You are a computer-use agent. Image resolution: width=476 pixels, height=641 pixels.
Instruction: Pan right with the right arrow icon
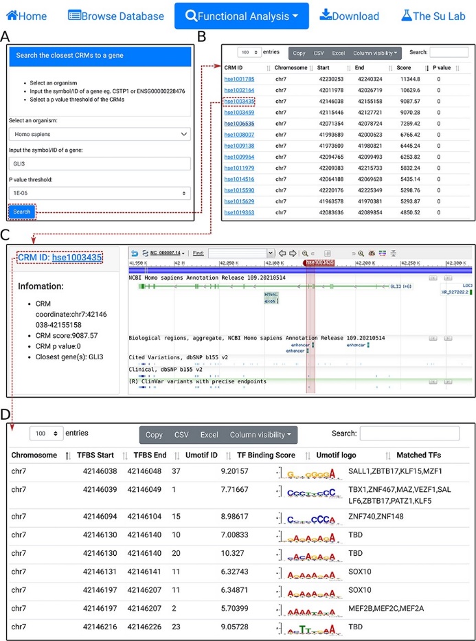coord(293,254)
